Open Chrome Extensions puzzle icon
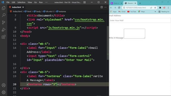Image resolution: width=171 pixels, height=96 pixels. click(160, 8)
